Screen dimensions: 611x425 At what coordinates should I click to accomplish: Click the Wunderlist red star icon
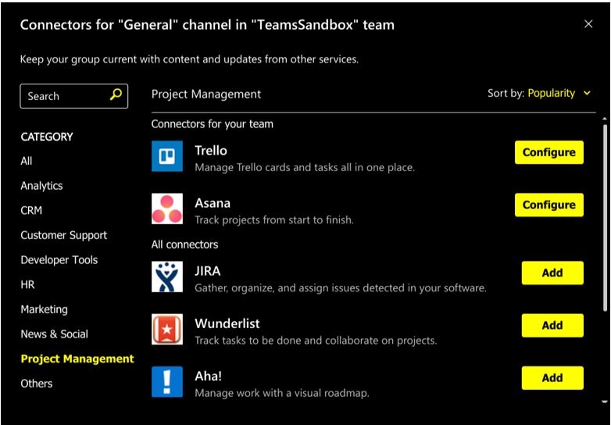pos(166,330)
